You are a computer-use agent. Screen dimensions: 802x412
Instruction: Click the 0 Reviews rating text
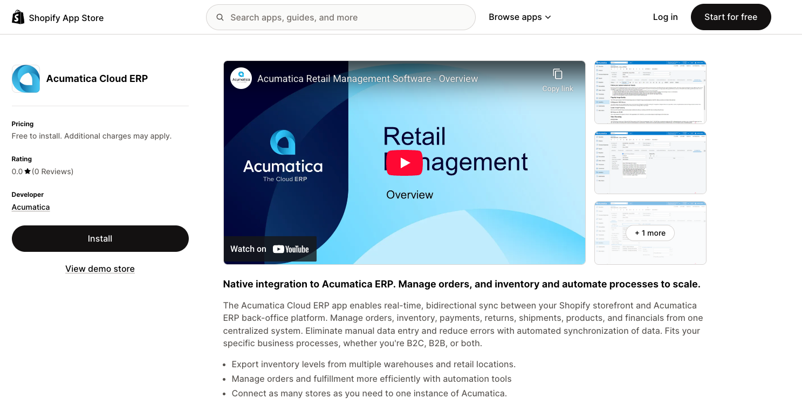[x=52, y=171]
